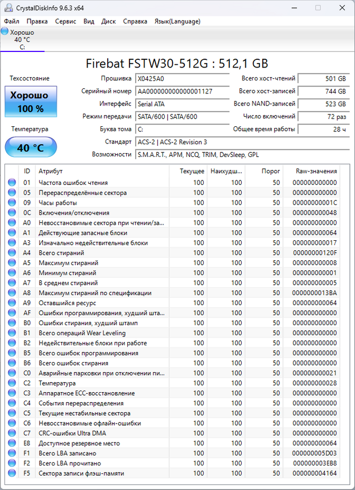Click the Хорошо 100 % health status button
The width and height of the screenshot is (355, 490).
pyautogui.click(x=30, y=102)
